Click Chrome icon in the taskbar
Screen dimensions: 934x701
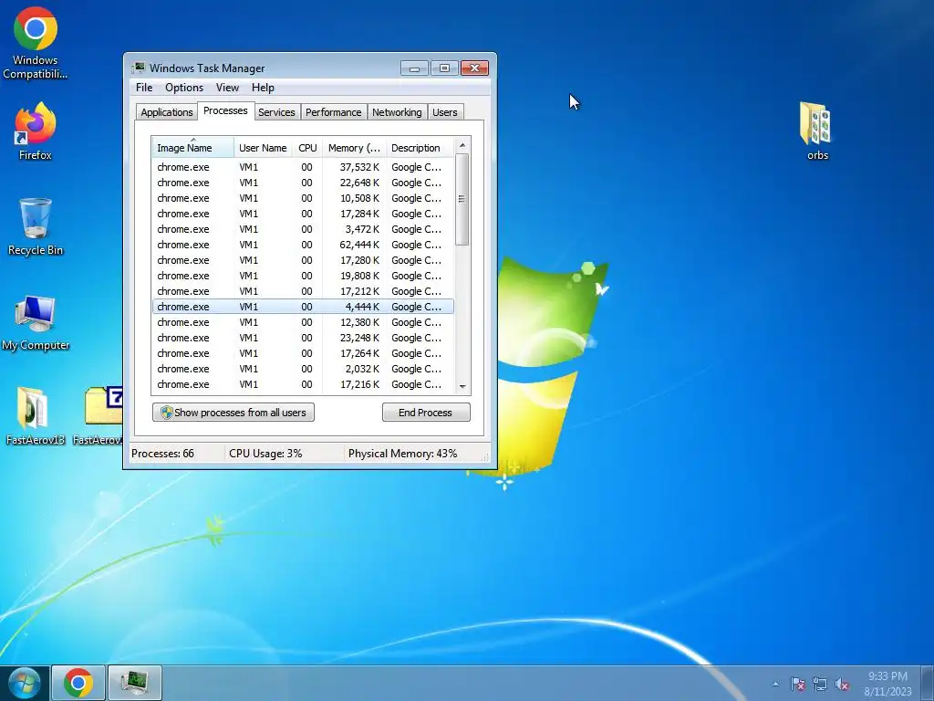[x=78, y=683]
